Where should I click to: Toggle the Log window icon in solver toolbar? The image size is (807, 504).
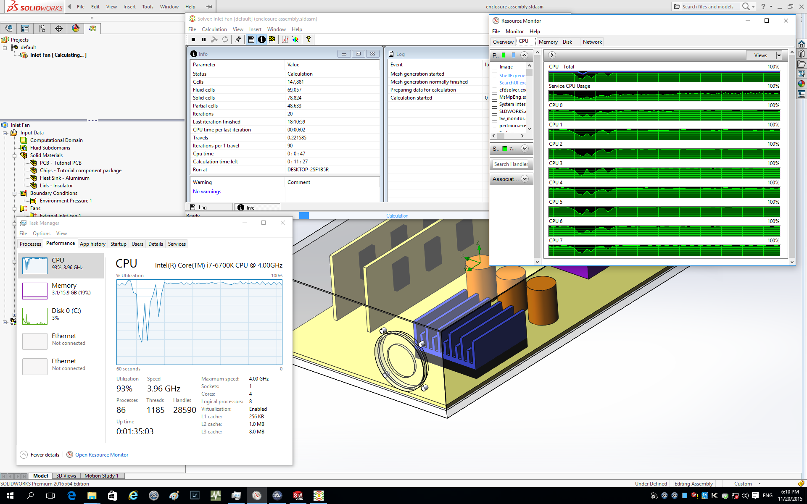coord(251,39)
